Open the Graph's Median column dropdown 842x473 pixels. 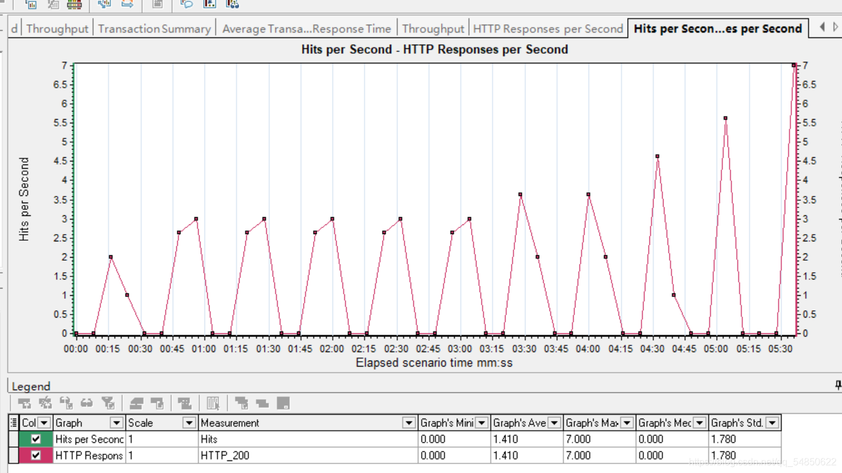(699, 423)
